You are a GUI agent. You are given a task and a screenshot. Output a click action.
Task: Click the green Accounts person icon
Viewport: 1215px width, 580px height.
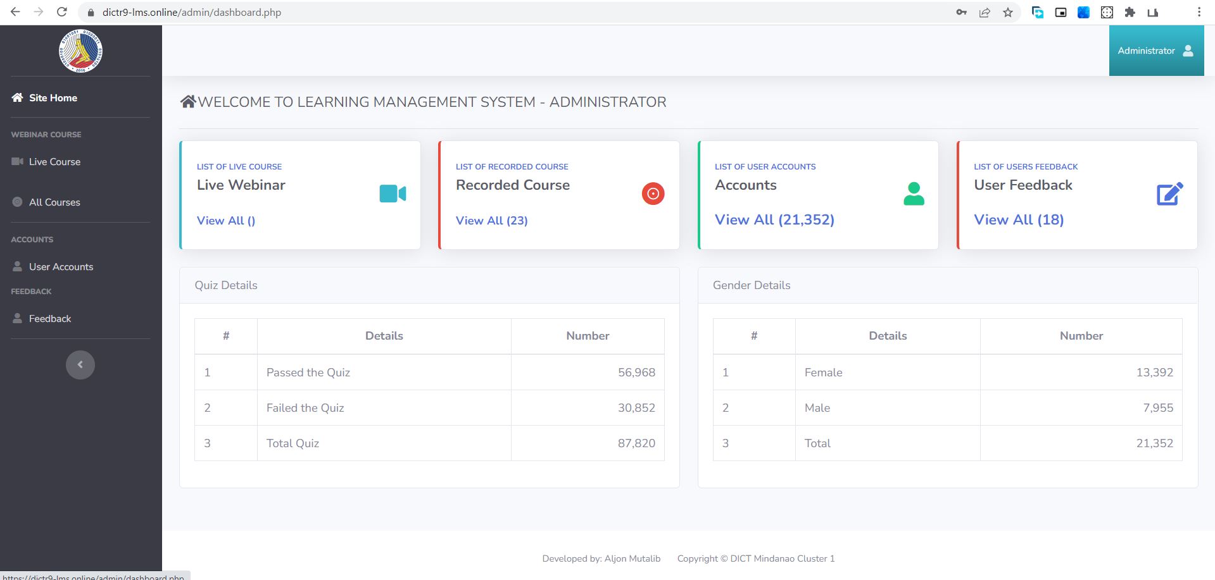pos(913,194)
